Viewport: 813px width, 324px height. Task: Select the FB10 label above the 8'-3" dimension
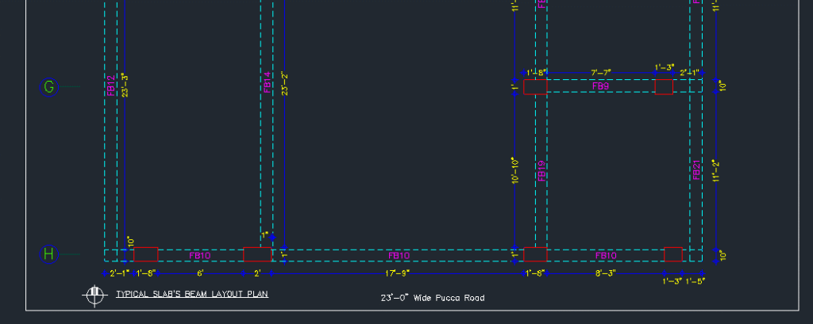606,255
